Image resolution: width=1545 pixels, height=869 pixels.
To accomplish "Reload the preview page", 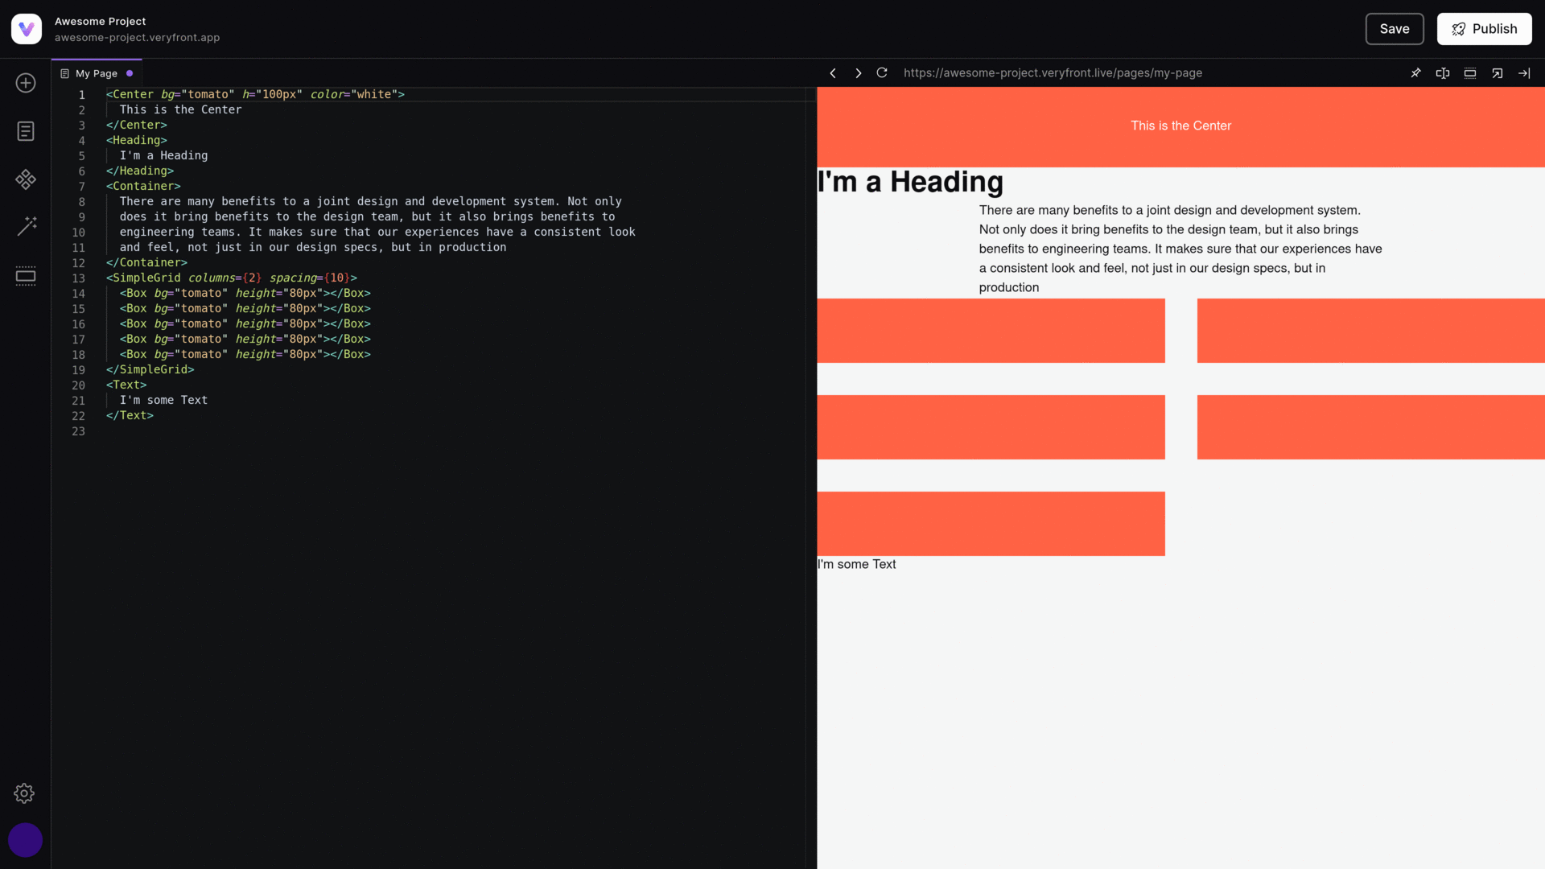I will [x=882, y=73].
